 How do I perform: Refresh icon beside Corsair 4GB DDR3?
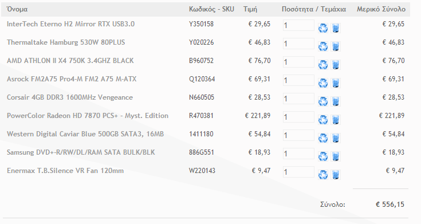point(323,101)
